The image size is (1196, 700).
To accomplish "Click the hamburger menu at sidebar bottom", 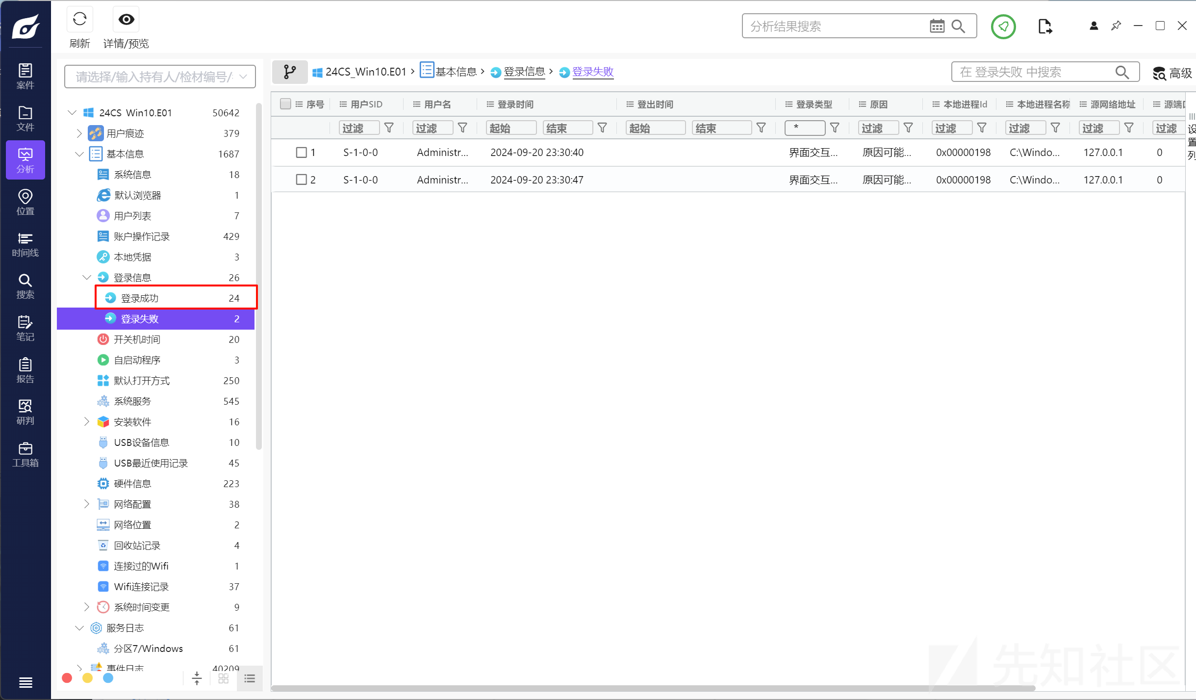I will [x=25, y=682].
